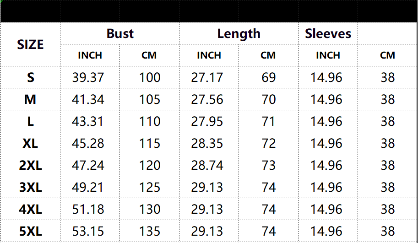Click bust inch value 47.24

pyautogui.click(x=88, y=166)
